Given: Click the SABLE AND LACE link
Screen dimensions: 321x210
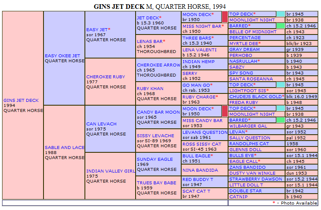Looking at the screenshot, I should (x=65, y=147).
